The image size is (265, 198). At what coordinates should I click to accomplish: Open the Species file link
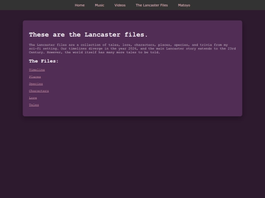36,84
